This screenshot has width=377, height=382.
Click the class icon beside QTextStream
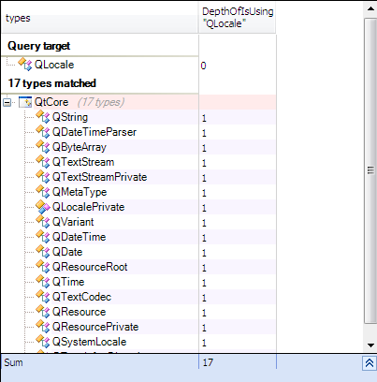43,162
